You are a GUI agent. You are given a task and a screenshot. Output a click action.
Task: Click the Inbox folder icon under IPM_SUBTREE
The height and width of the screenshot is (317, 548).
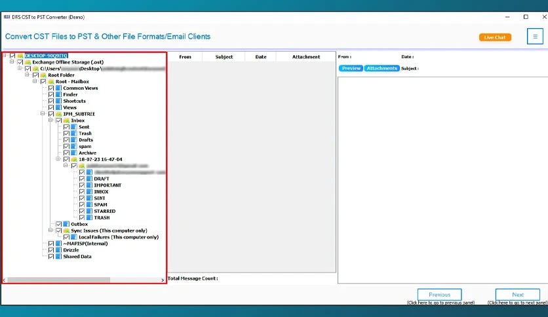67,121
